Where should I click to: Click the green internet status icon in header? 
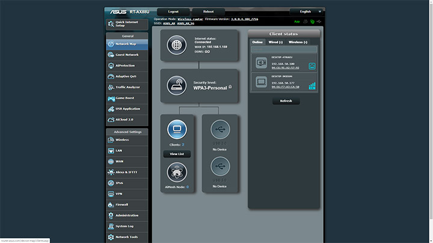tap(312, 22)
